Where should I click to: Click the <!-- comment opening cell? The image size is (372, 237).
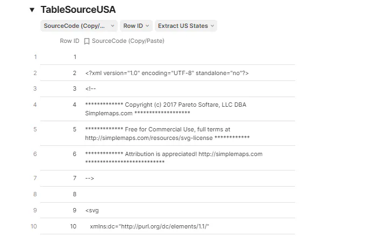coord(90,88)
